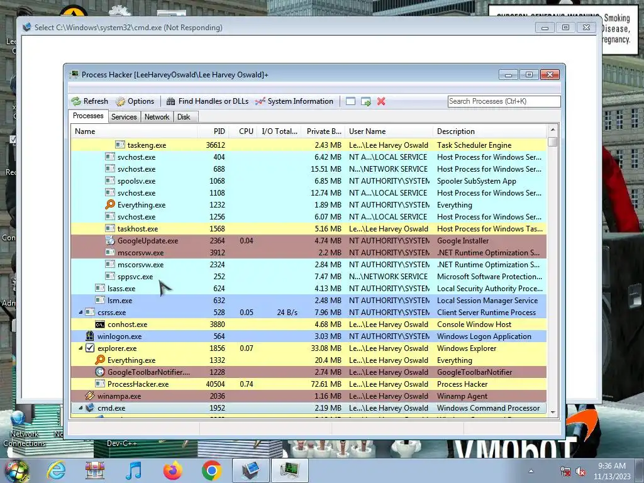Collapse the csrss.exe process tree
The height and width of the screenshot is (483, 644).
pyautogui.click(x=80, y=313)
